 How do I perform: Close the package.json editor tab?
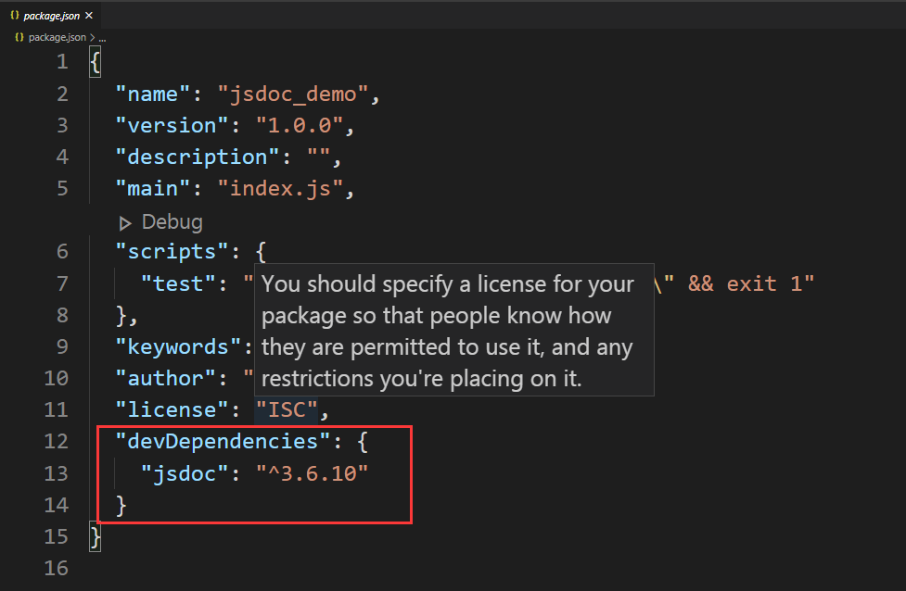point(89,16)
